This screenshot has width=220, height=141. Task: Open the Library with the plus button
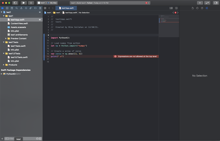click(x=200, y=3)
